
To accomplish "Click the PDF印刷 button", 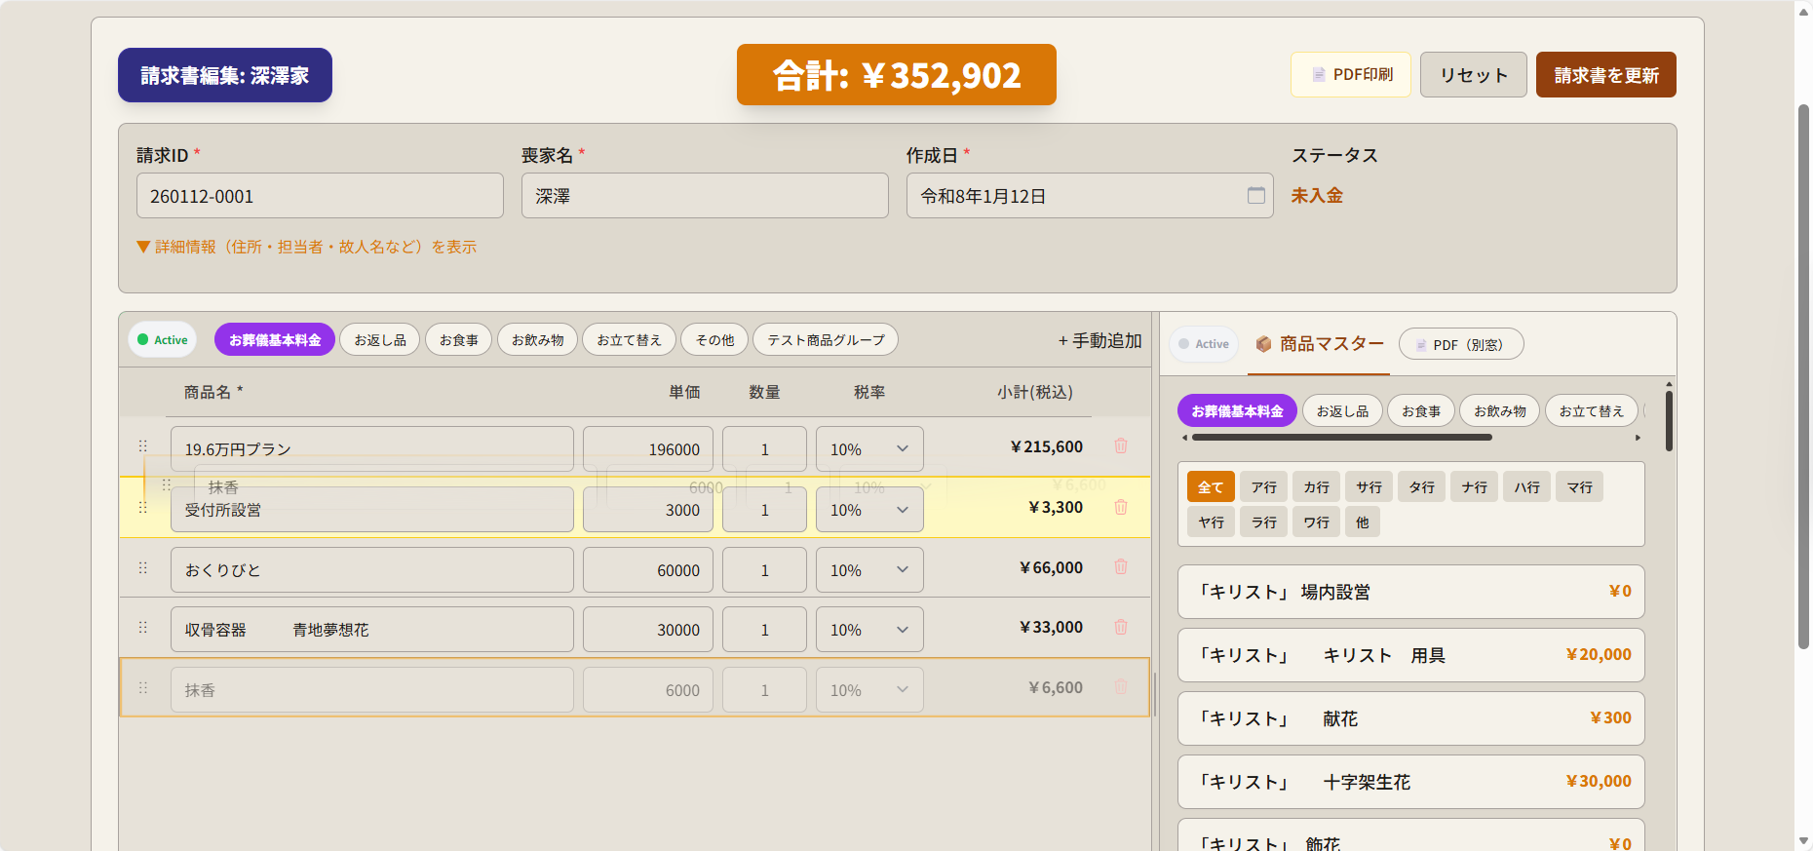I will (1350, 75).
